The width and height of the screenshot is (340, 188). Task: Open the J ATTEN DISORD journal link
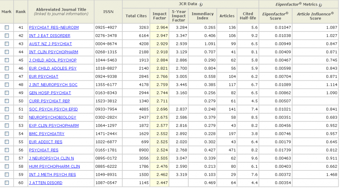coord(45,183)
